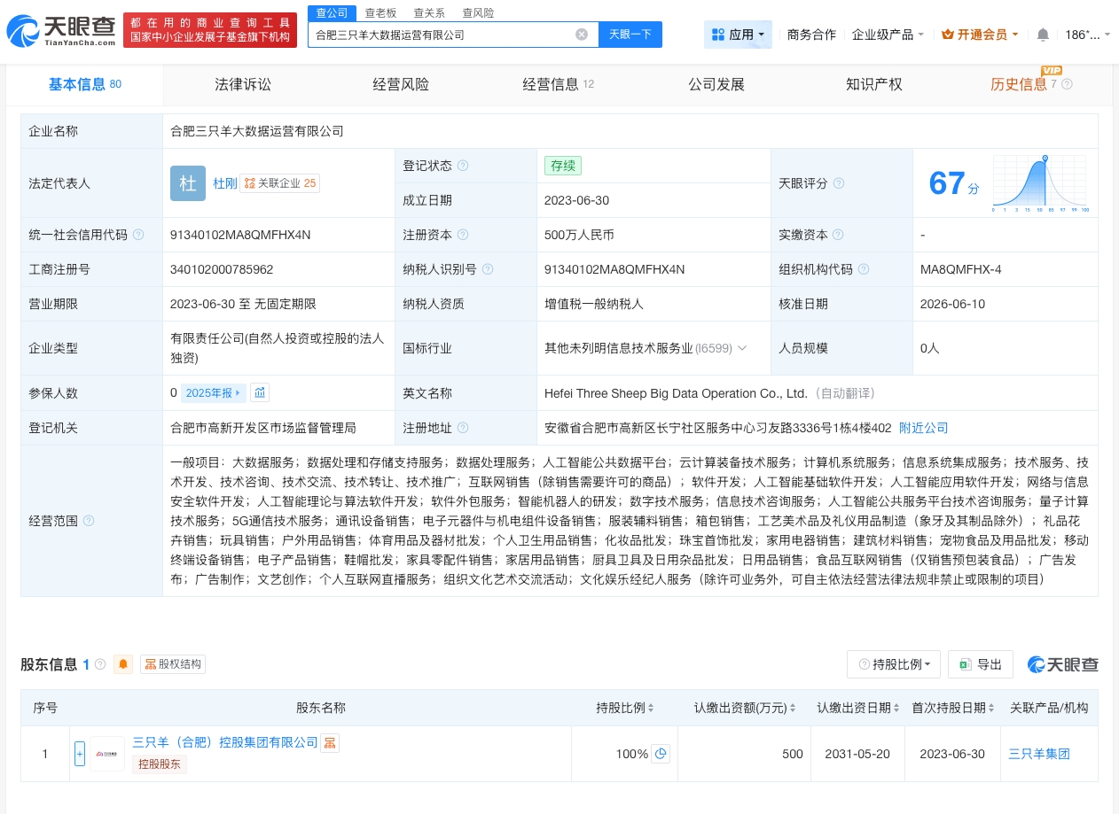Sort by 认缴出资日期 column arrows
Viewport: 1119px width, 814px height.
click(897, 708)
